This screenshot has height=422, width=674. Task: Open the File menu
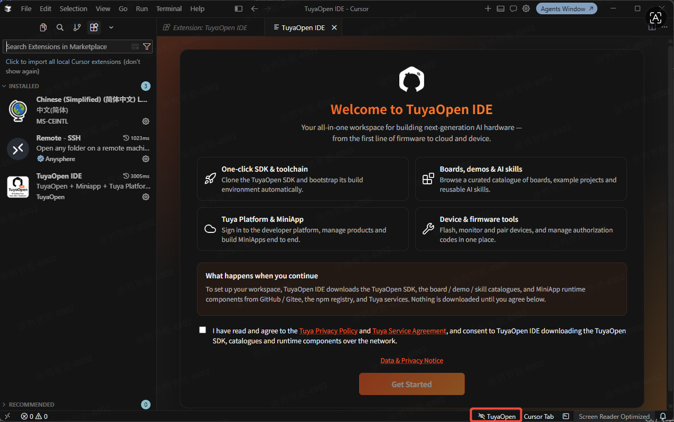pos(26,8)
